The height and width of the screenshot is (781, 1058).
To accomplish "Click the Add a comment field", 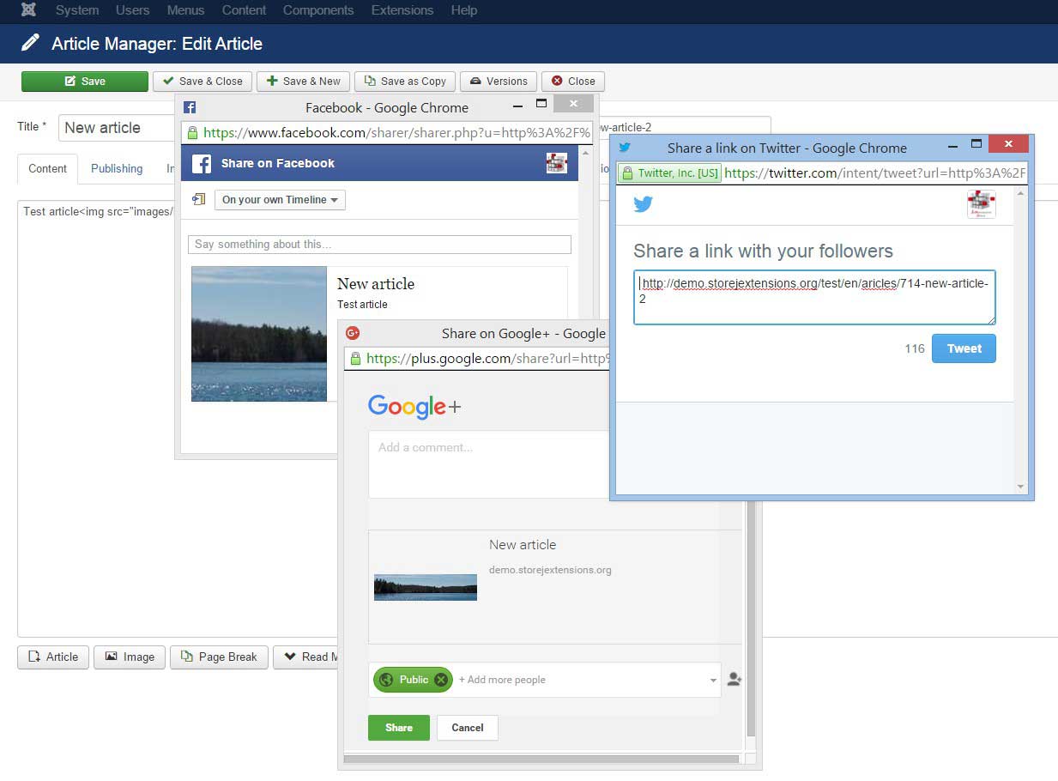I will click(x=488, y=464).
